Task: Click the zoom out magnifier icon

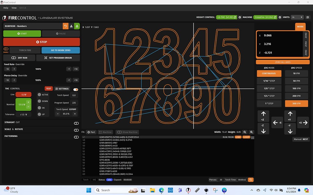Action: pos(245,132)
